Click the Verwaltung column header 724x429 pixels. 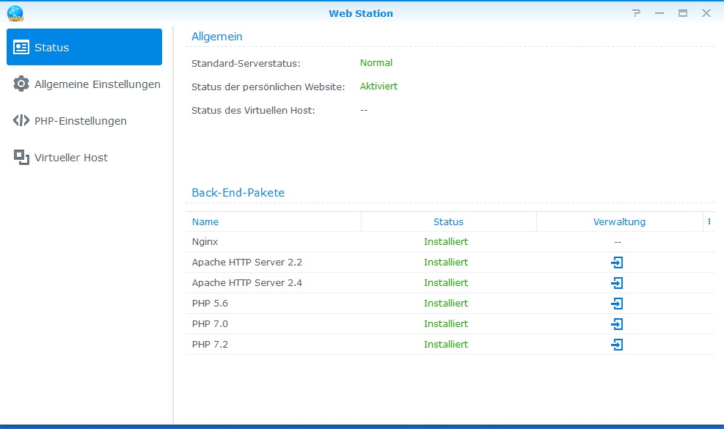(x=619, y=221)
